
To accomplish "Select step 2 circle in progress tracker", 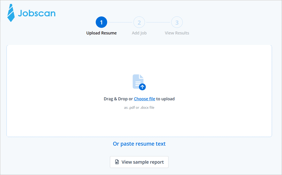I will click(139, 22).
